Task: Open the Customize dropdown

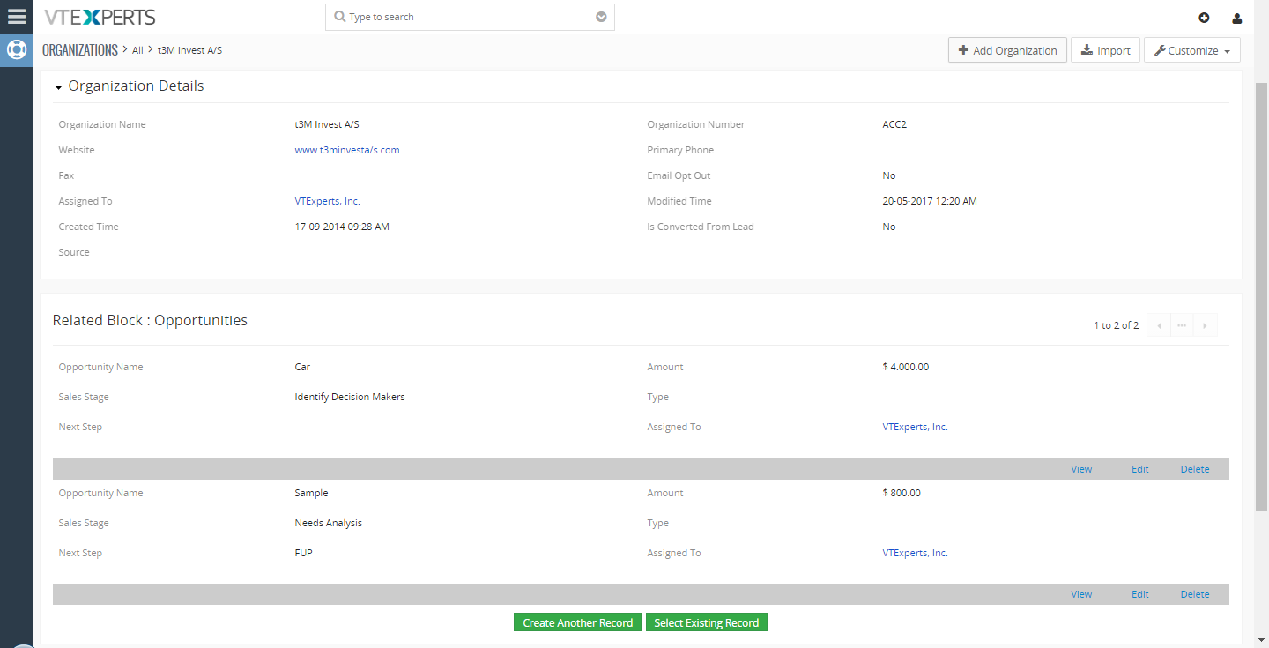Action: click(1192, 50)
